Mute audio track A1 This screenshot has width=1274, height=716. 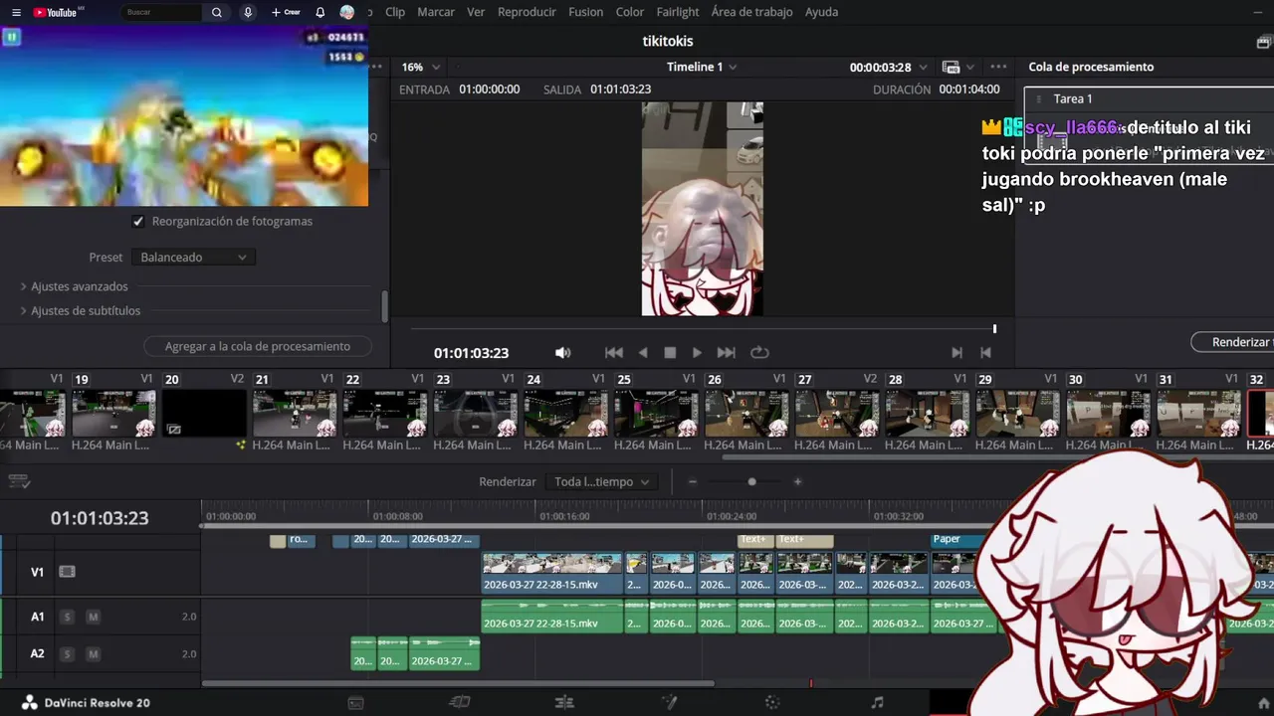93,617
